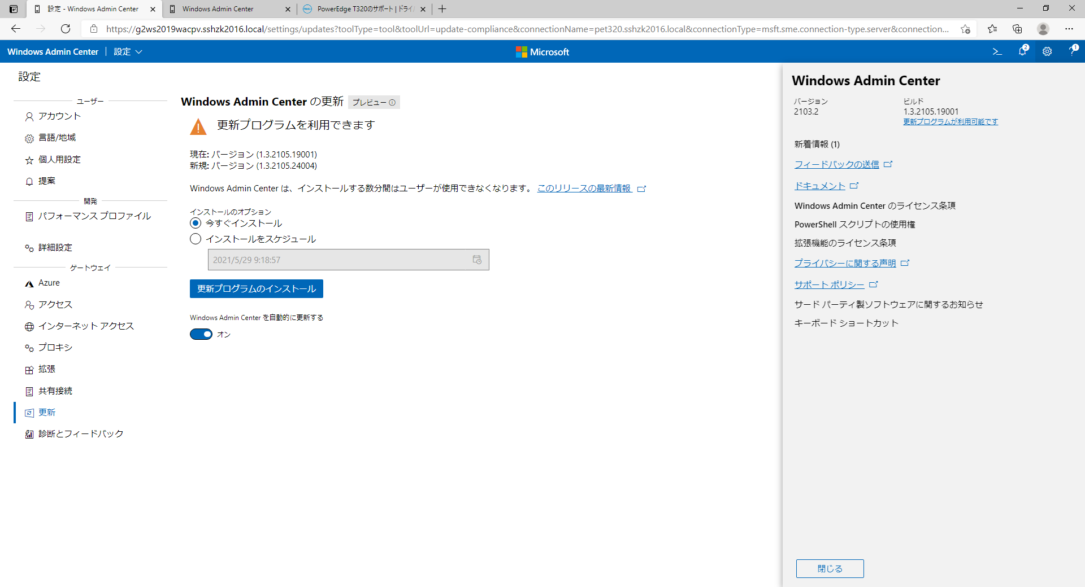The width and height of the screenshot is (1085, 587).
Task: Close the PowerEdge T320 tab
Action: coord(423,9)
